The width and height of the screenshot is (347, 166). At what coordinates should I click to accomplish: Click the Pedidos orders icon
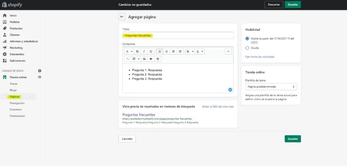(5, 22)
